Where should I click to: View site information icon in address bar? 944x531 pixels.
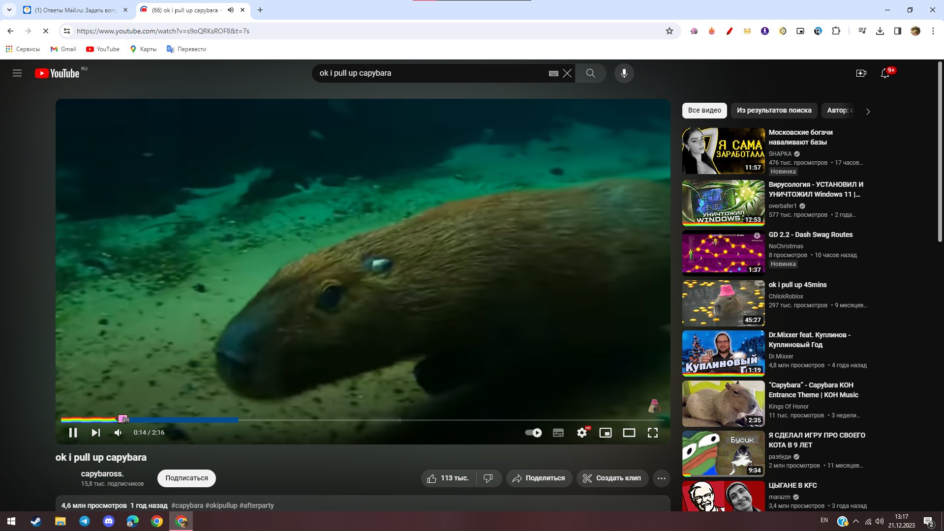click(67, 31)
